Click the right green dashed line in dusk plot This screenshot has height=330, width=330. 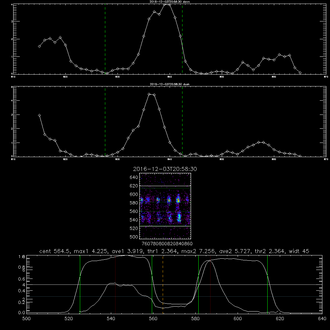(182, 121)
